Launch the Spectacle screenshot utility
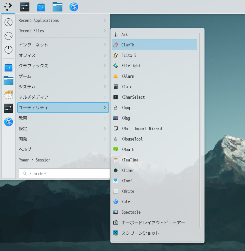The width and height of the screenshot is (245, 251). [155, 212]
